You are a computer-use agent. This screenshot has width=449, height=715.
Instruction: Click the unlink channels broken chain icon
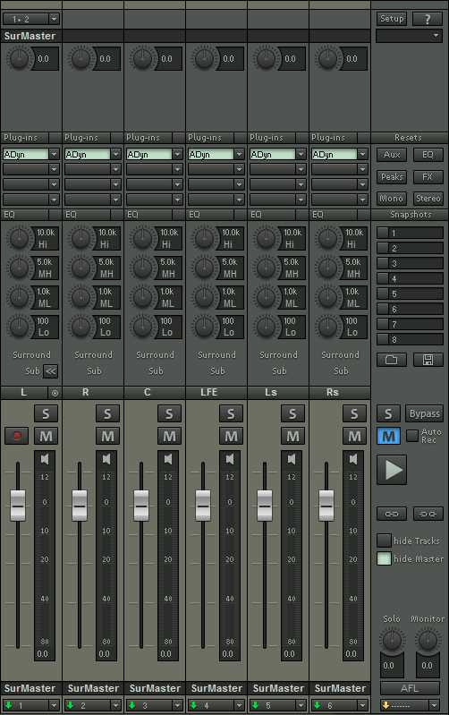point(428,514)
